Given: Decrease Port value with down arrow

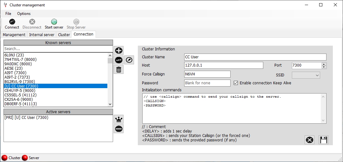Looking at the screenshot, I should [324, 67].
